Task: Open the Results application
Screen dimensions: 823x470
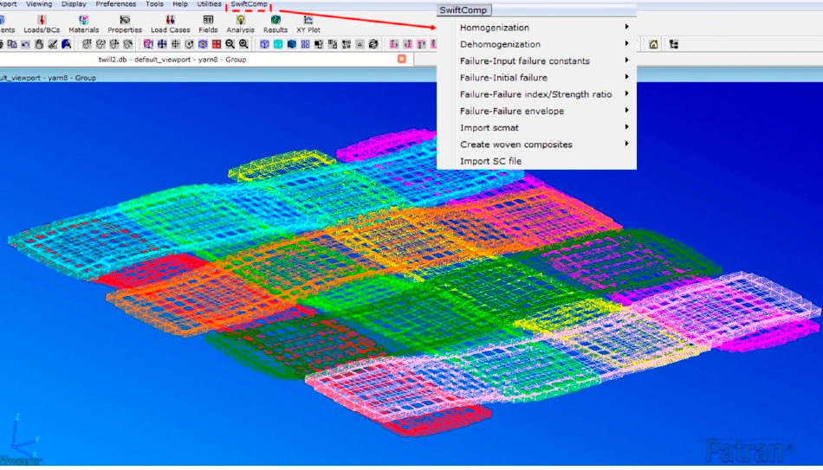Action: [275, 24]
